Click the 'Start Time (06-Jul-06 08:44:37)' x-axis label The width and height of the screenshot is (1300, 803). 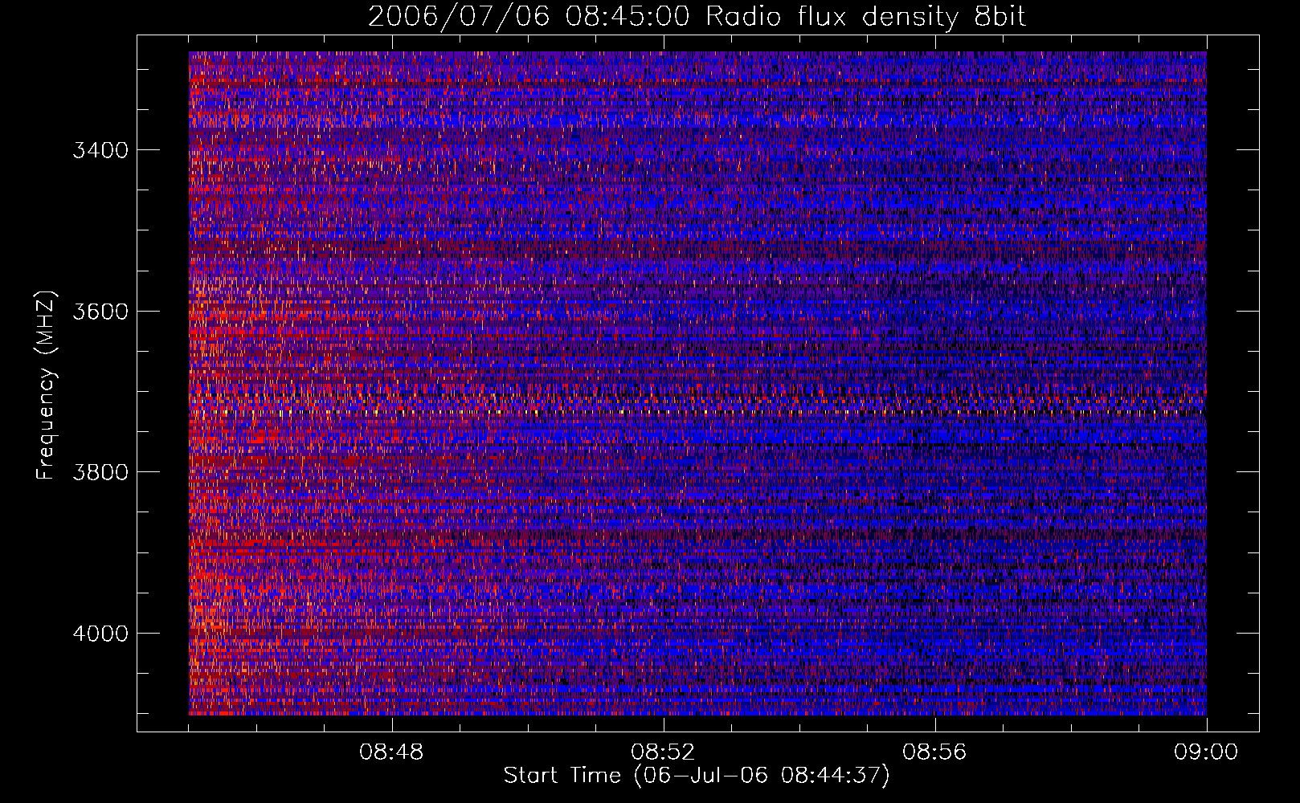click(x=697, y=776)
